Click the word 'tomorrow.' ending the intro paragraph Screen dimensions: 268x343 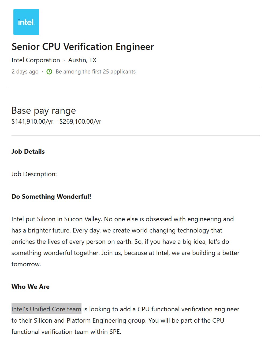click(26, 264)
